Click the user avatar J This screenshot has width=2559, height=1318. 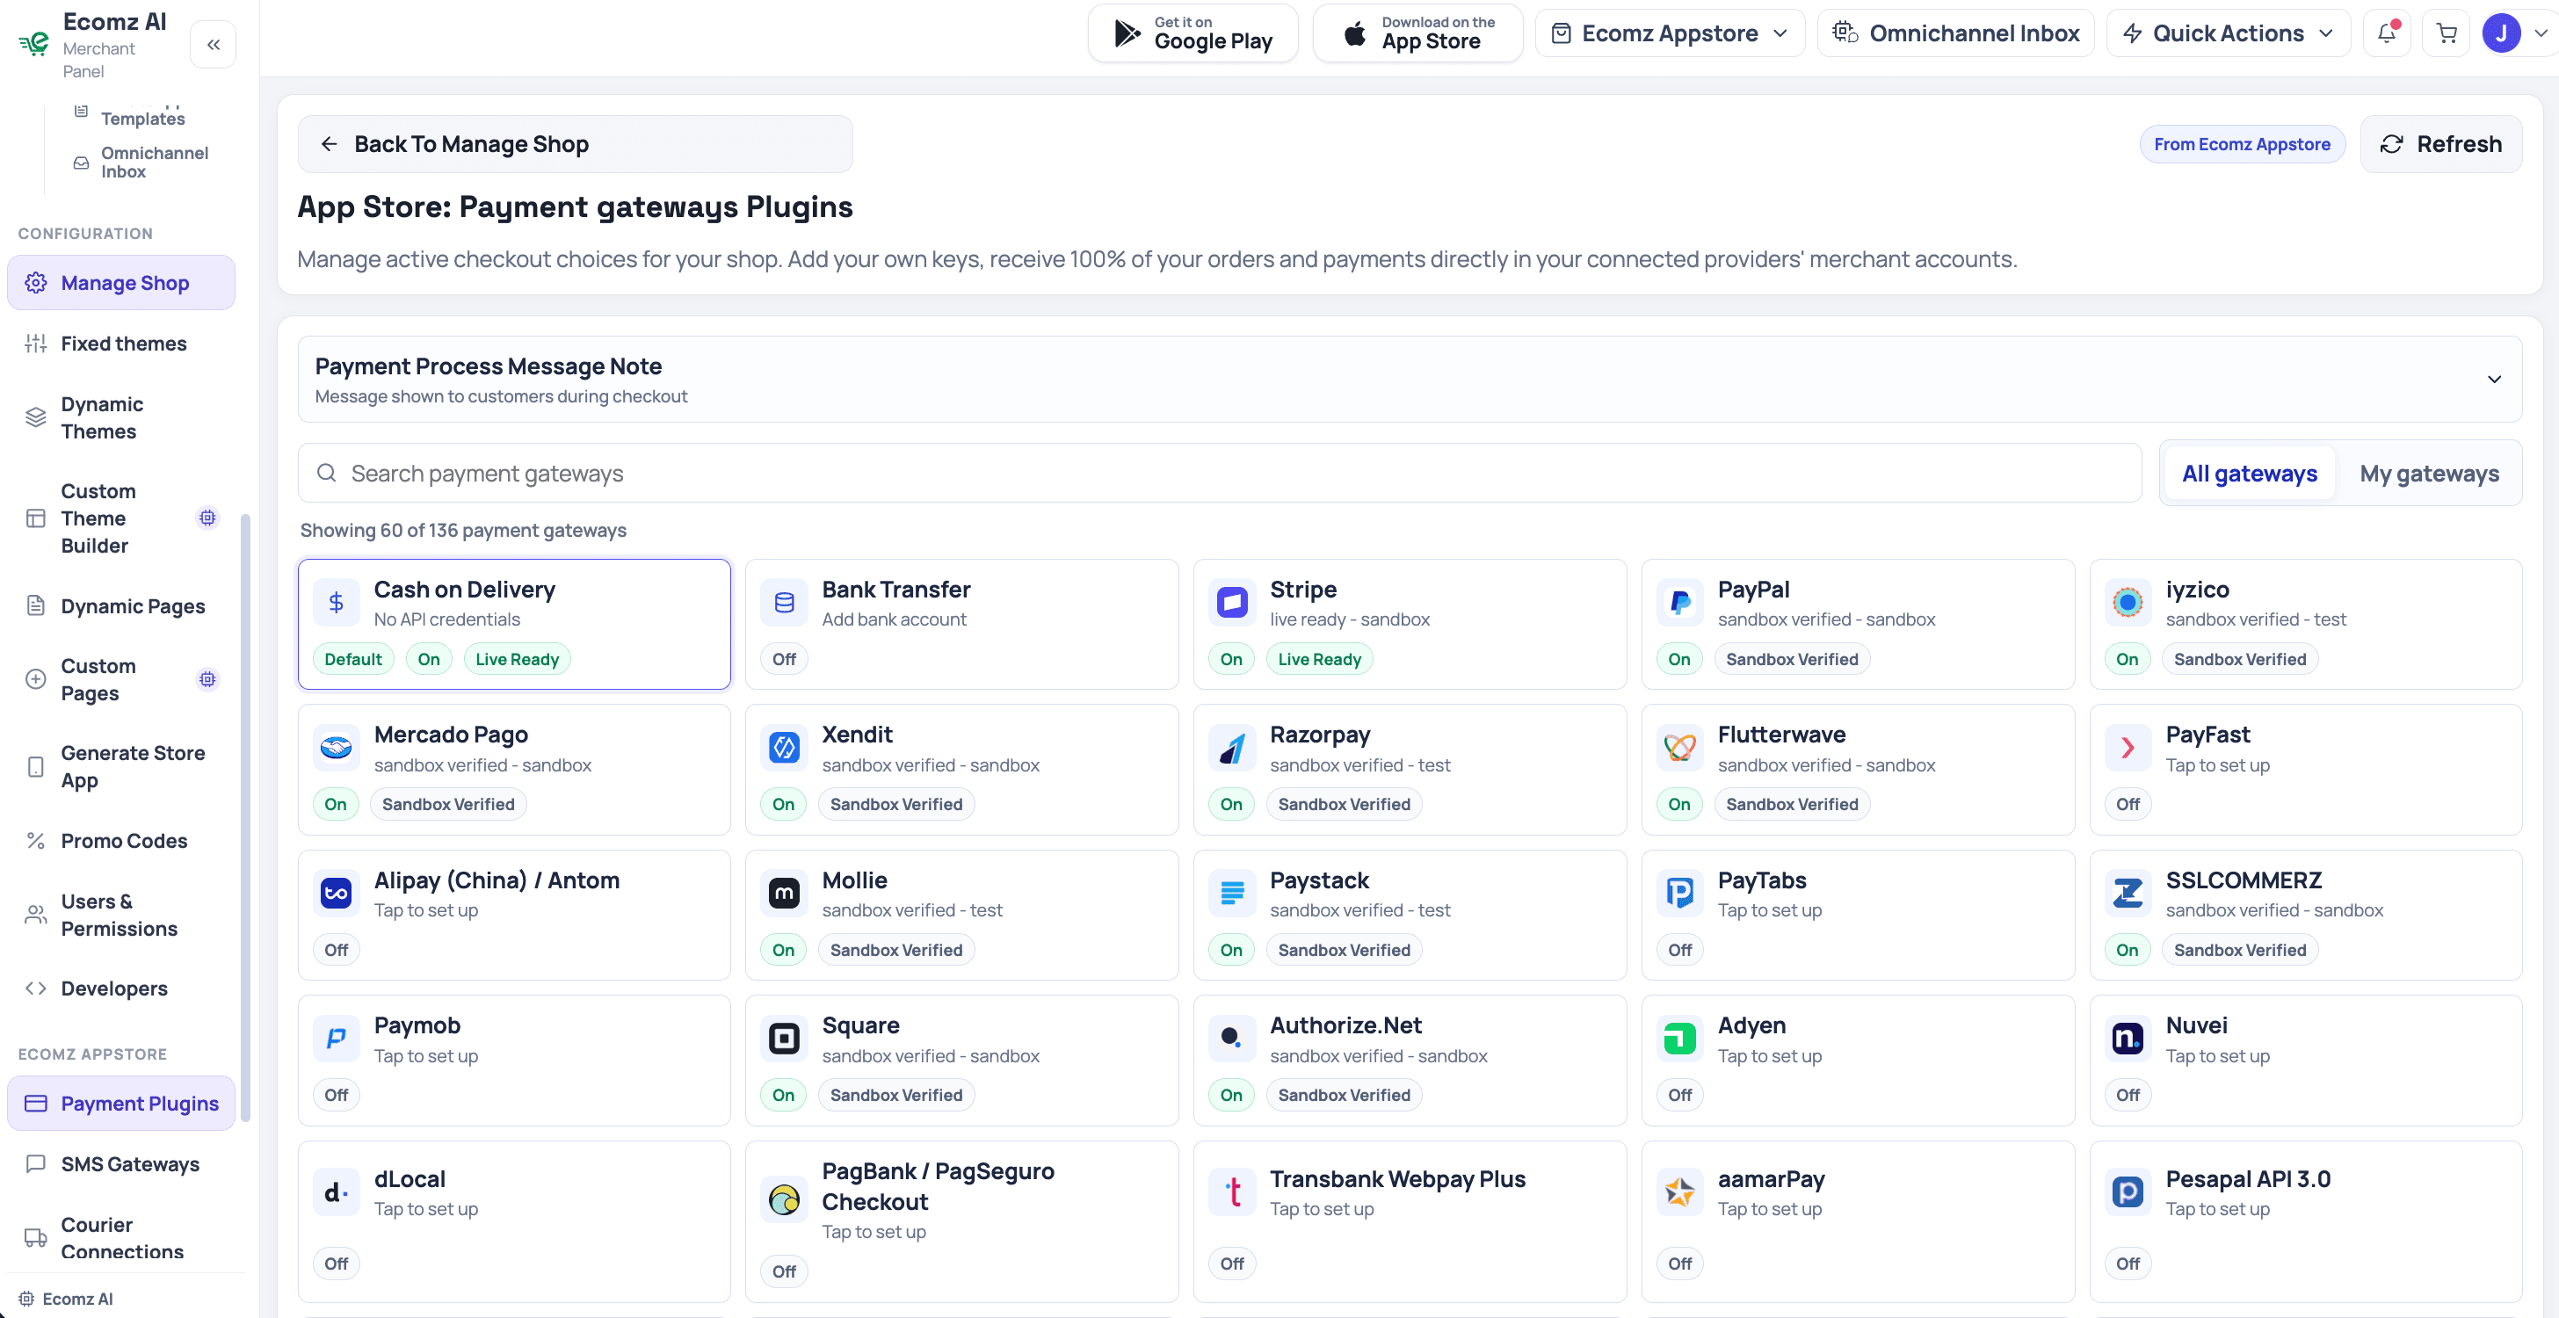click(x=2500, y=33)
